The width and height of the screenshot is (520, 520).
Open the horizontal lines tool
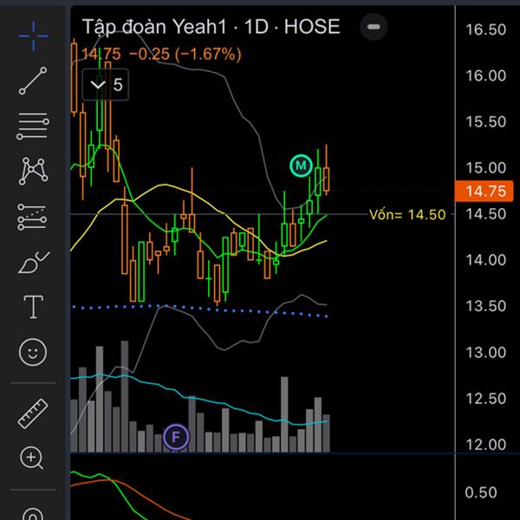pyautogui.click(x=33, y=126)
